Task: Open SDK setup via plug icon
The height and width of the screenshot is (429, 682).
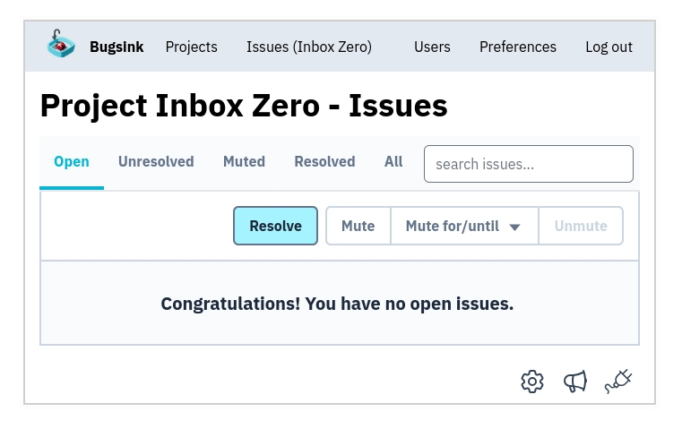Action: point(618,382)
